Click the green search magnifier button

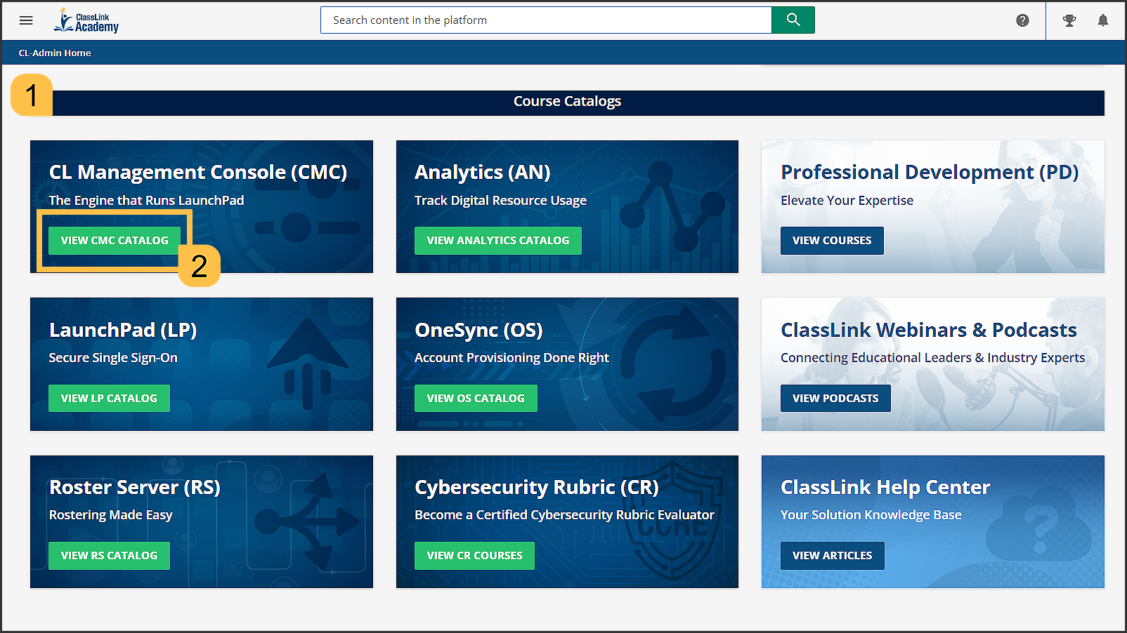(x=793, y=20)
